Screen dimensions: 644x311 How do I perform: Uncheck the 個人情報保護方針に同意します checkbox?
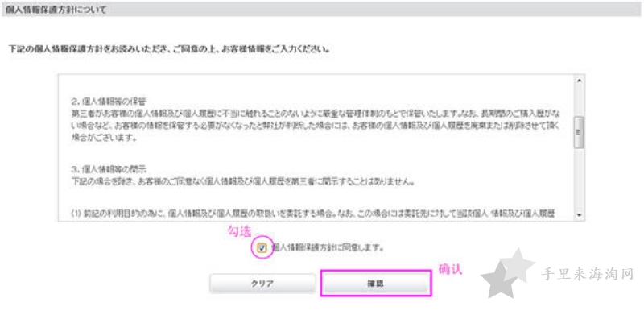point(262,248)
